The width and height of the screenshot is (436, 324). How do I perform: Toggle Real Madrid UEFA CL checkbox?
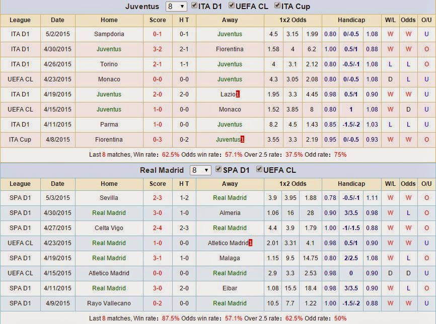point(259,169)
